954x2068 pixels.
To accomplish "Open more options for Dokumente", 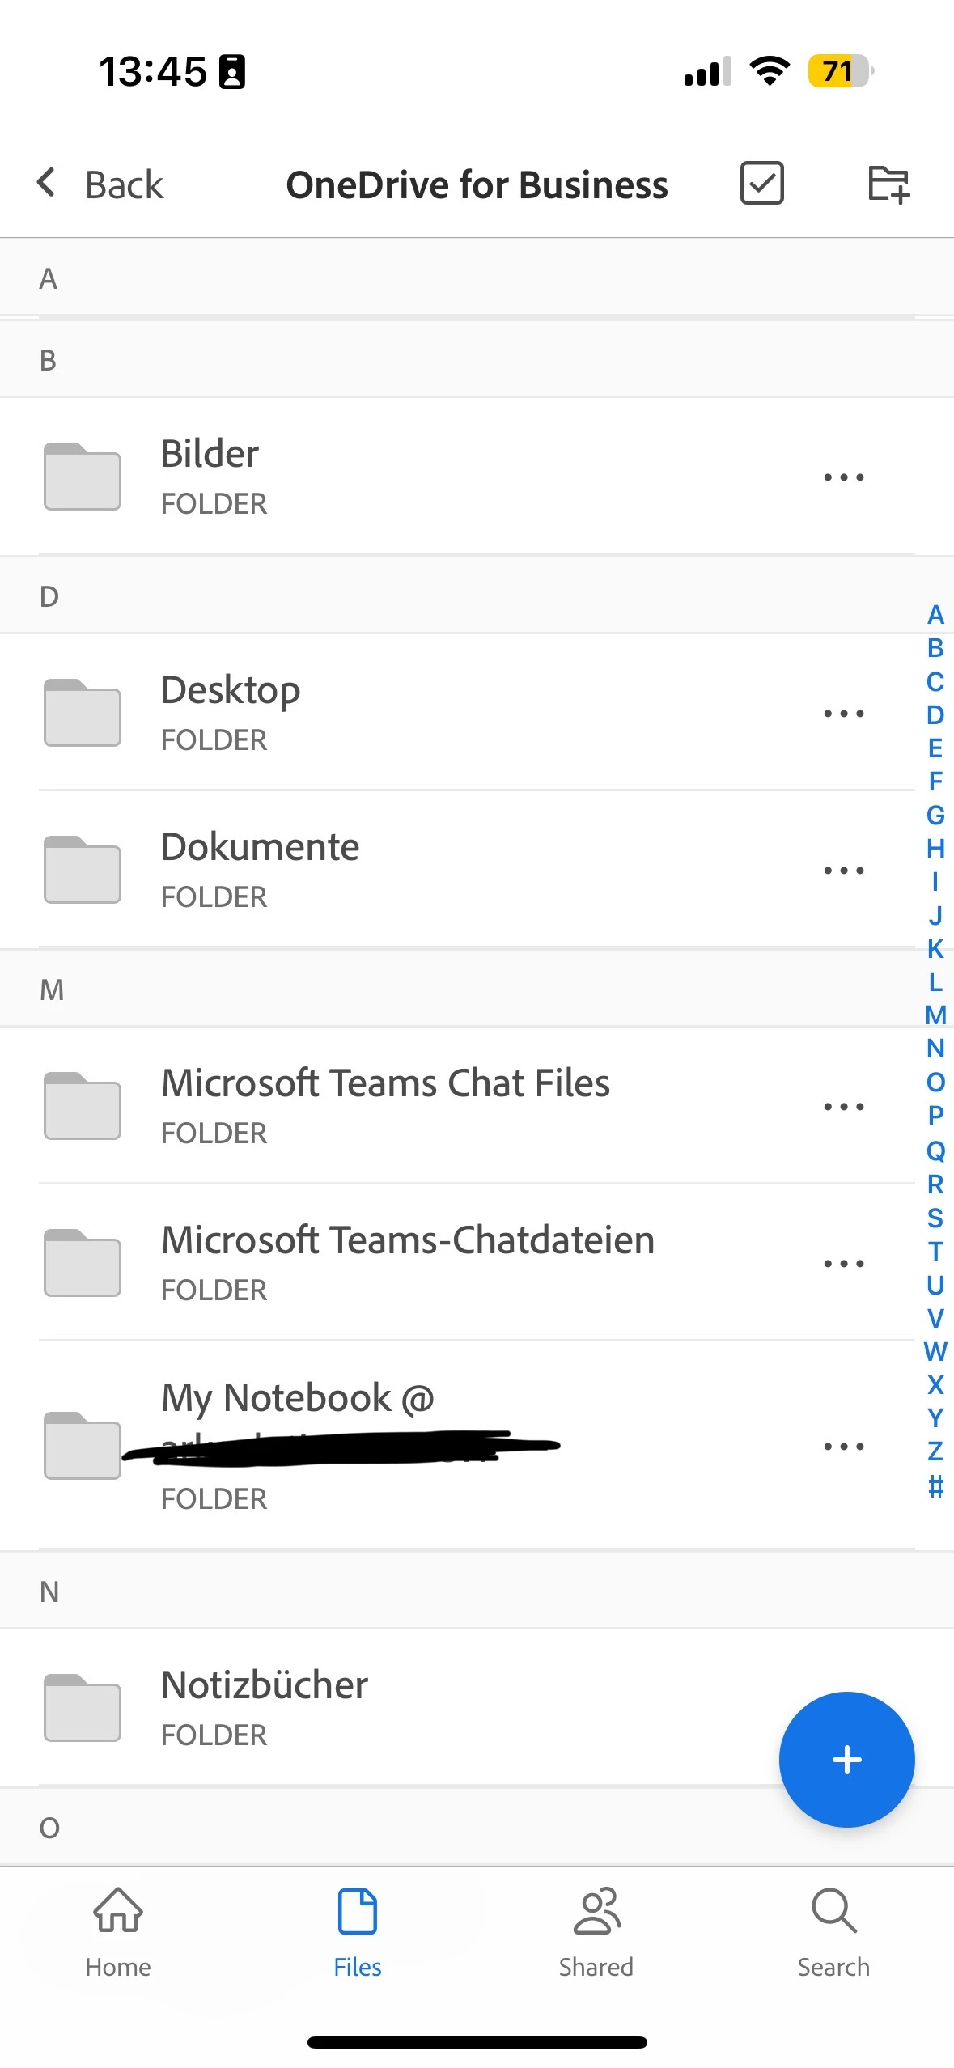I will [844, 871].
